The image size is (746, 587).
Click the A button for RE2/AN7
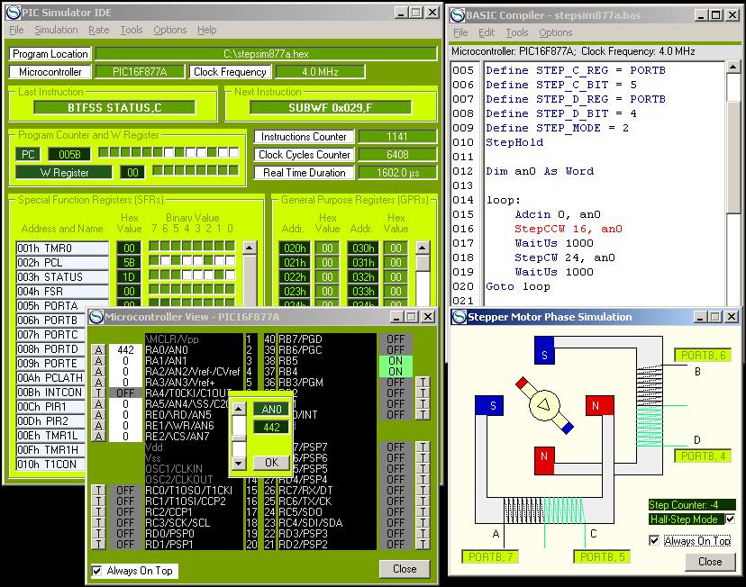(98, 437)
